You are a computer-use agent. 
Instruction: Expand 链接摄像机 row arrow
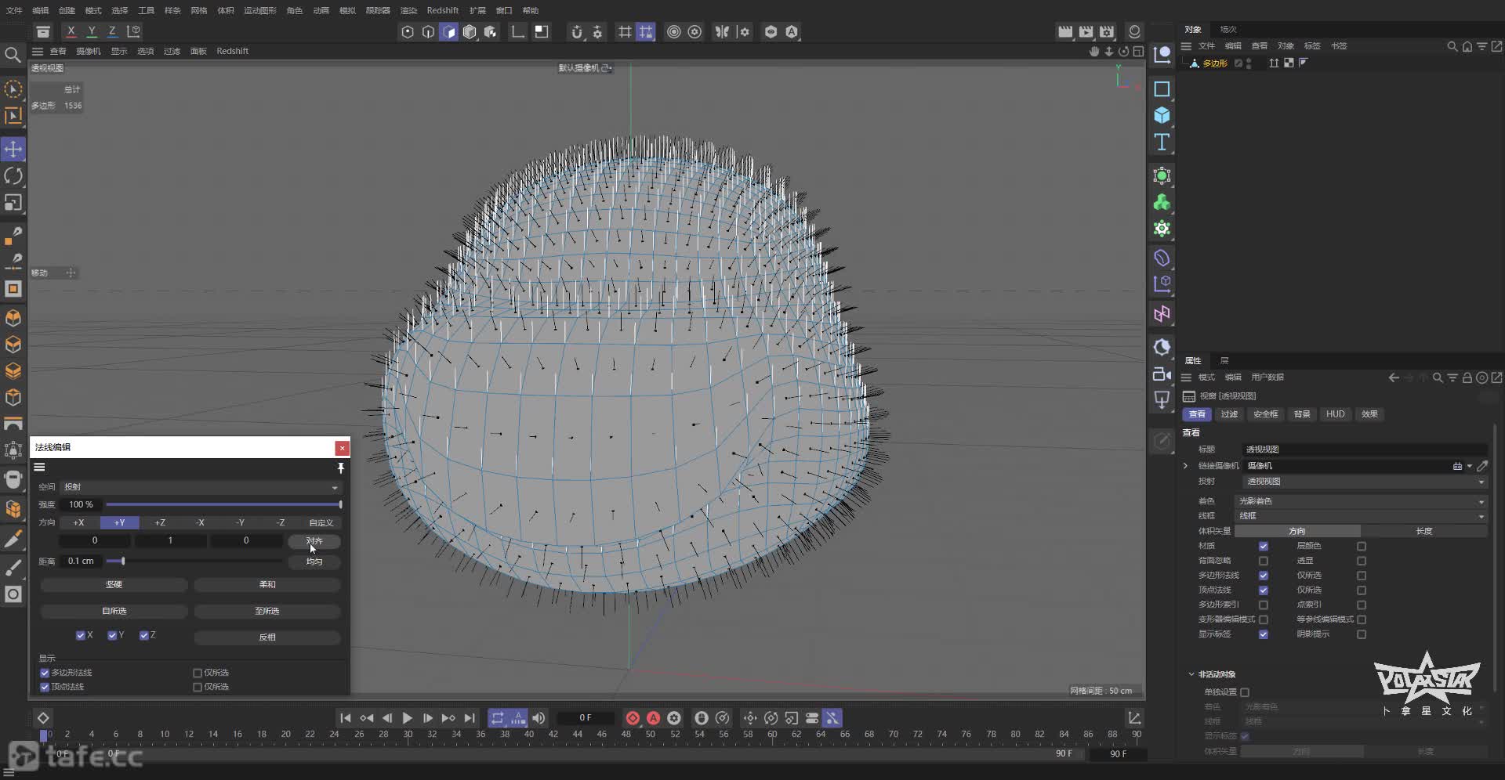[x=1186, y=466]
